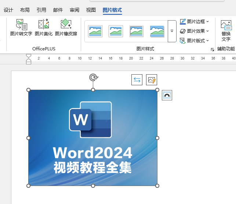The image size is (236, 204).
Task: Apply the fourth picture style with shadow
Action: [157, 31]
